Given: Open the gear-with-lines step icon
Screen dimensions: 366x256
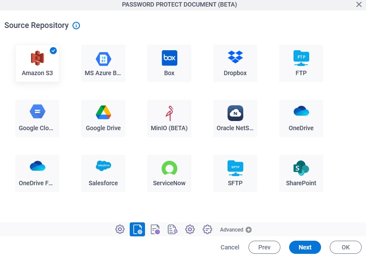Looking at the screenshot, I should tap(207, 229).
